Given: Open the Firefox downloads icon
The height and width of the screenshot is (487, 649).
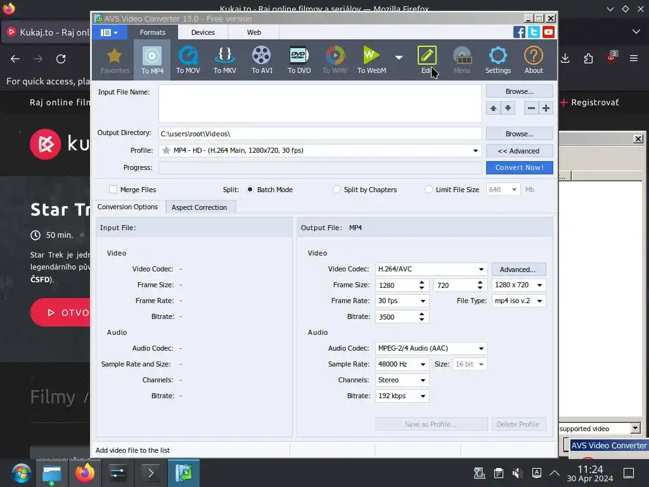Looking at the screenshot, I should 565,58.
